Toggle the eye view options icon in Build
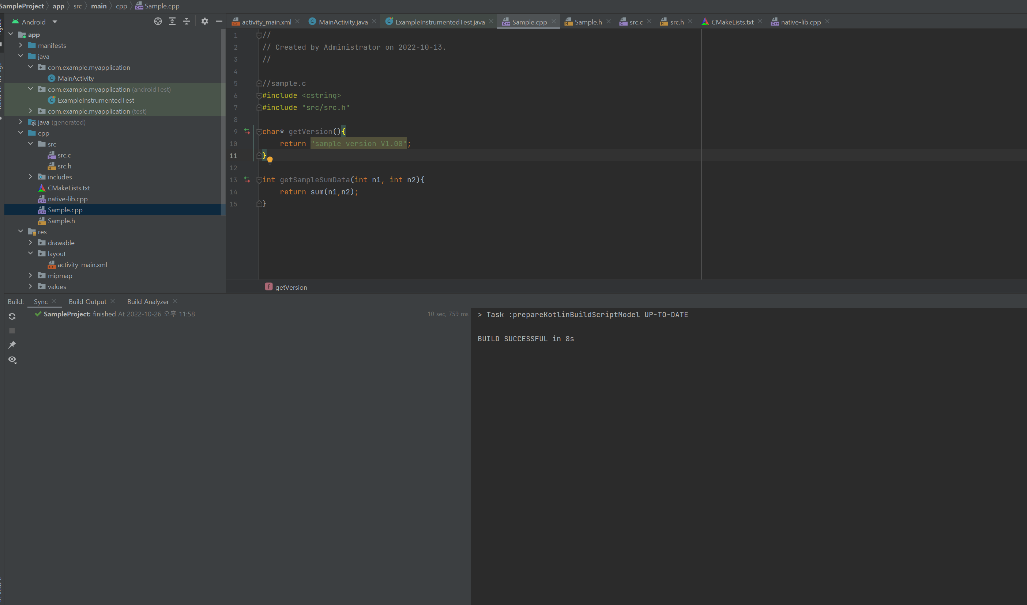Screen dimensions: 1027x605 pos(12,359)
